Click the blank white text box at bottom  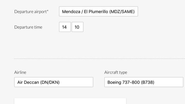70,101
